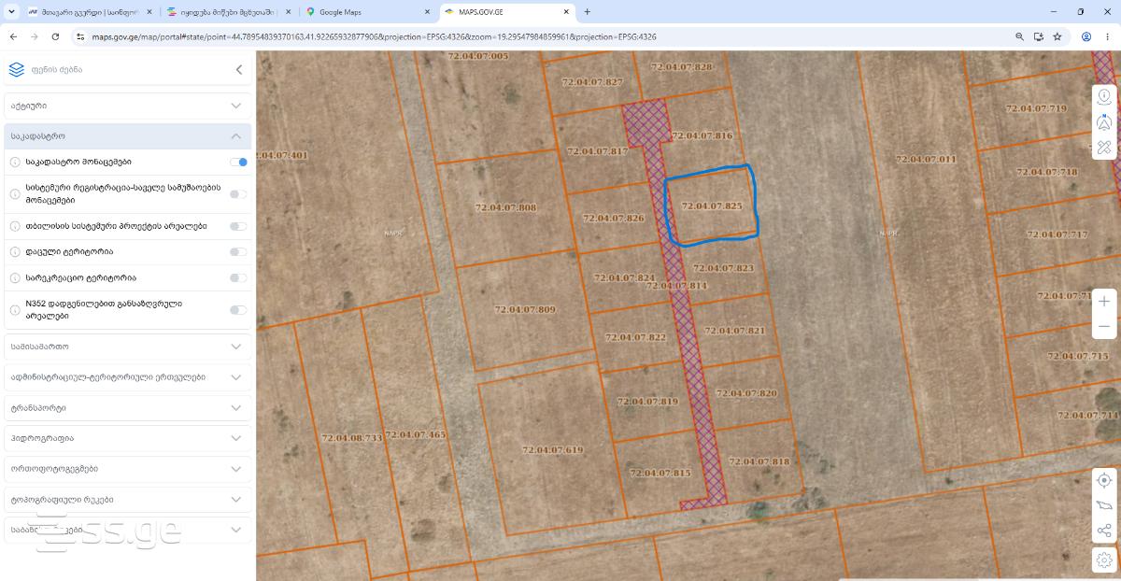Activate the parcel polygon drawing tool
The height and width of the screenshot is (581, 1121).
1104,505
